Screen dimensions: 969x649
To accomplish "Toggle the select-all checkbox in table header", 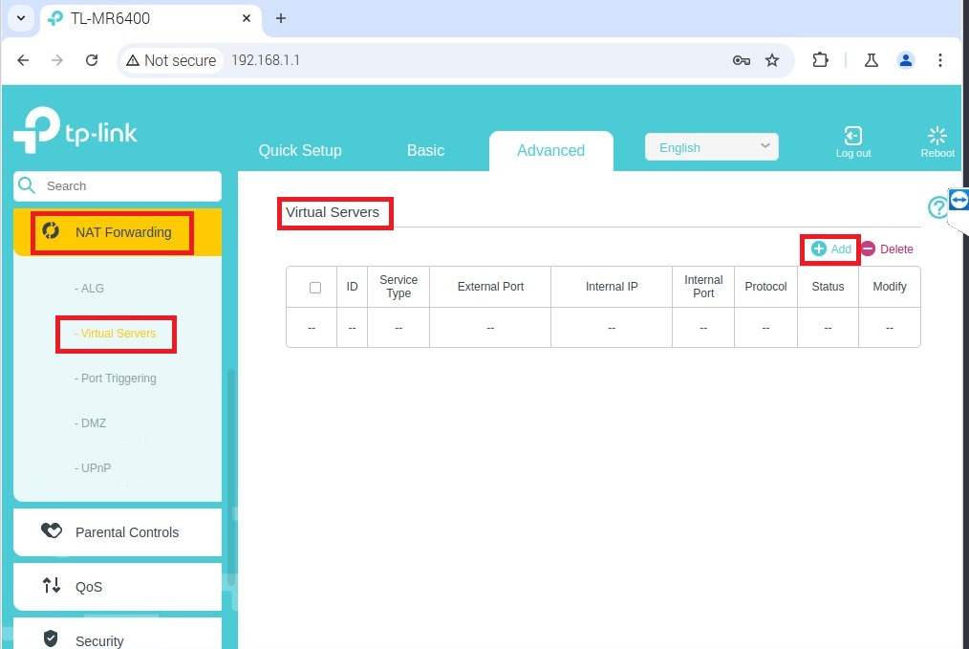I will point(315,287).
